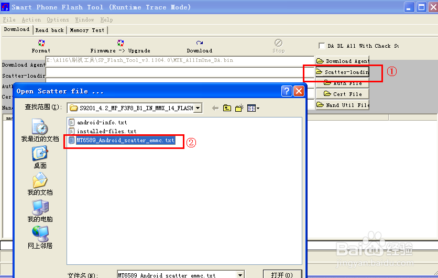Open the view menu icon in dialog

click(253, 108)
